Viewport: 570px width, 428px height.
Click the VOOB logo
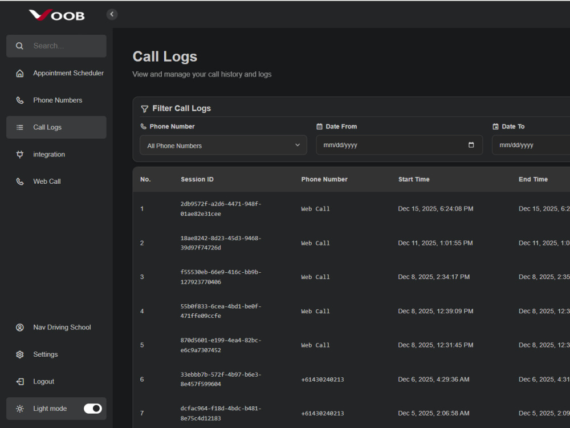(56, 15)
